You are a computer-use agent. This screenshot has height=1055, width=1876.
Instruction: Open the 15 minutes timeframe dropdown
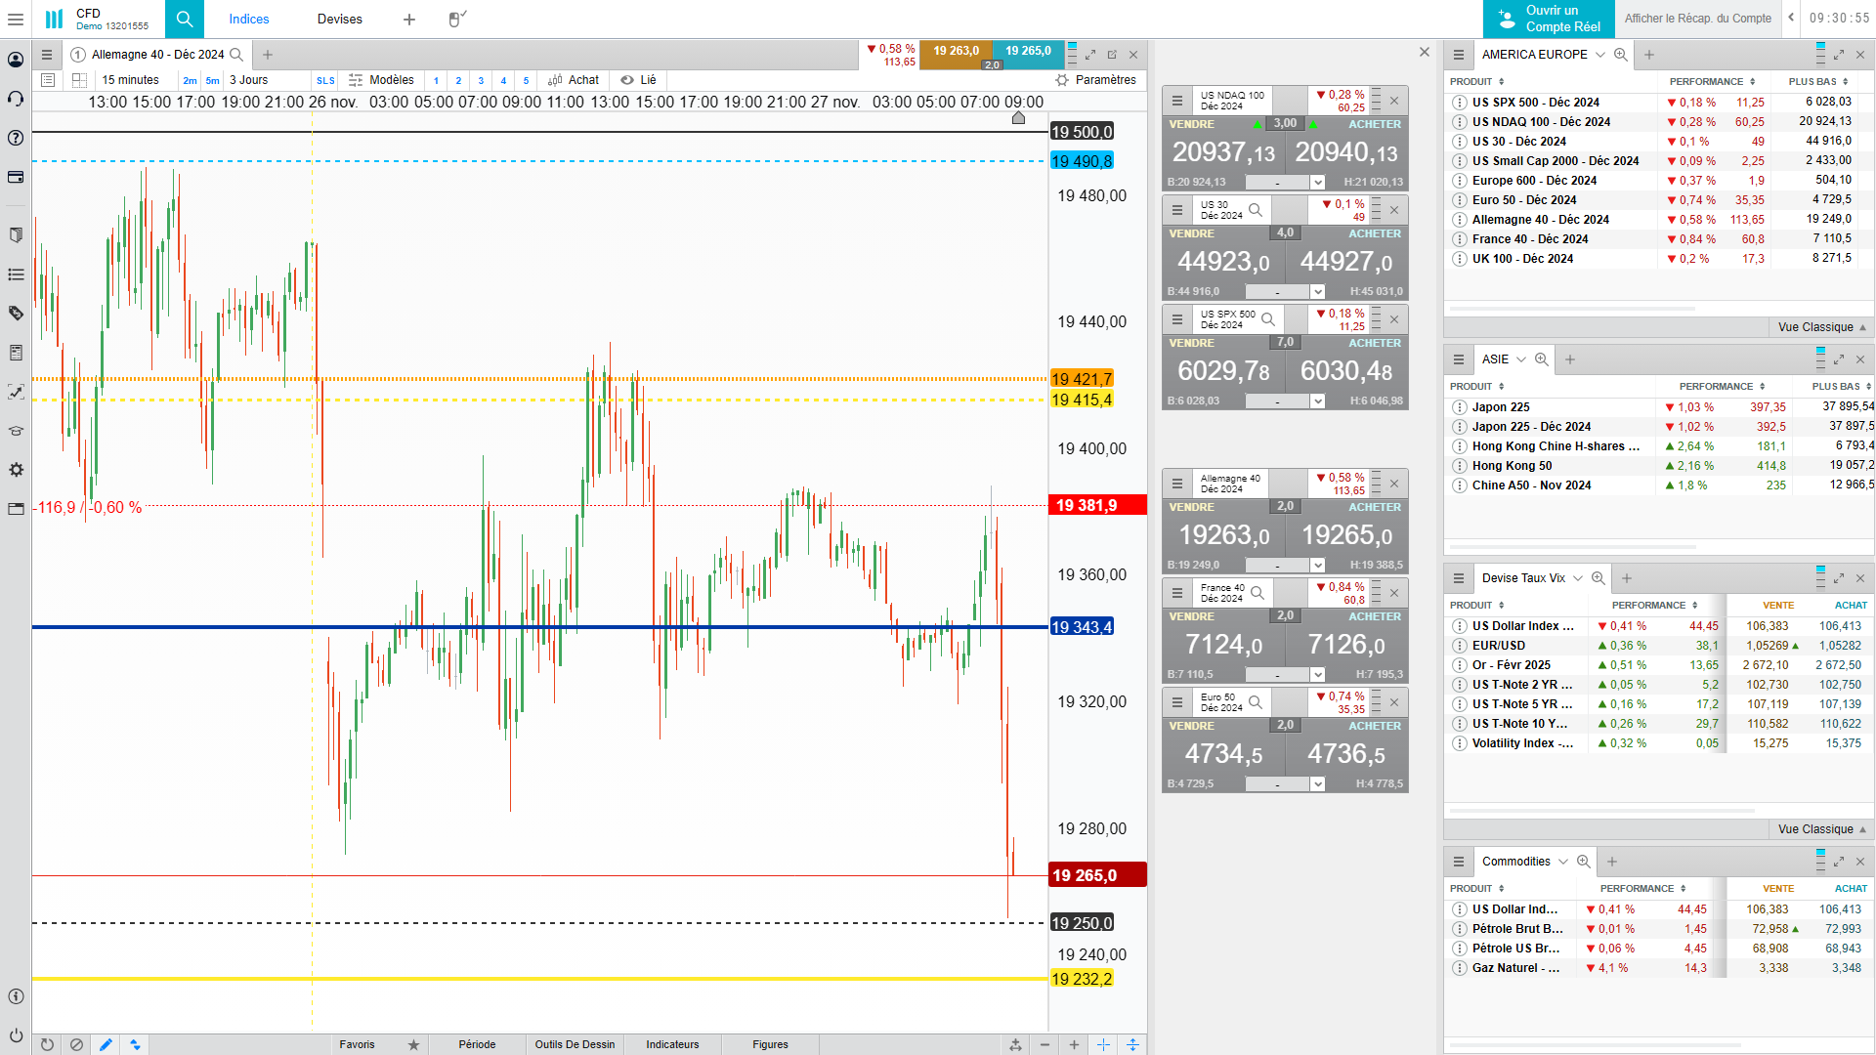click(x=130, y=80)
